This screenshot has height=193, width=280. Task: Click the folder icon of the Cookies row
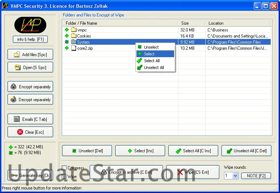pyautogui.click(x=74, y=36)
